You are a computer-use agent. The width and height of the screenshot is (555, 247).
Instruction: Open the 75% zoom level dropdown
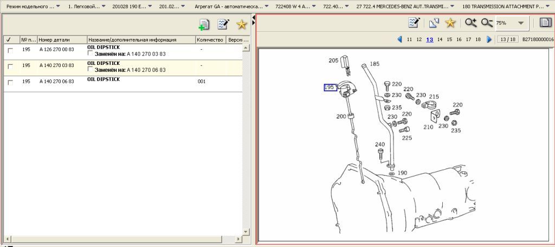(521, 23)
